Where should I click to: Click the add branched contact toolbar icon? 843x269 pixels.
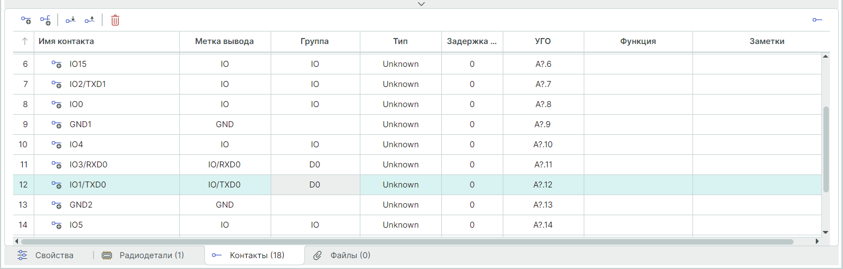(x=45, y=20)
